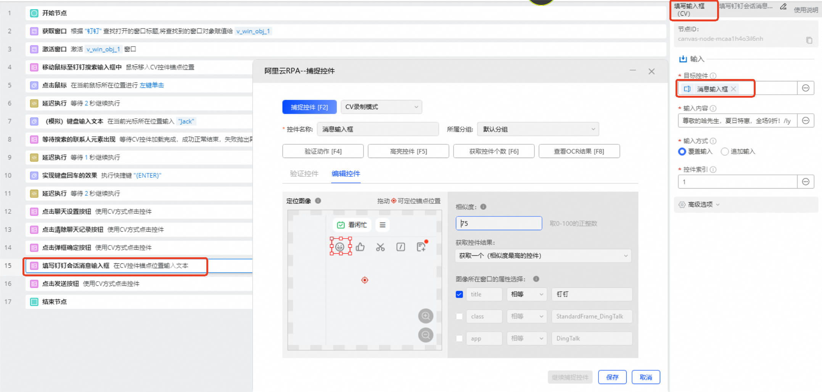Click the 点击发送按钮 node icon
Viewport: 822px width, 392px height.
point(34,284)
